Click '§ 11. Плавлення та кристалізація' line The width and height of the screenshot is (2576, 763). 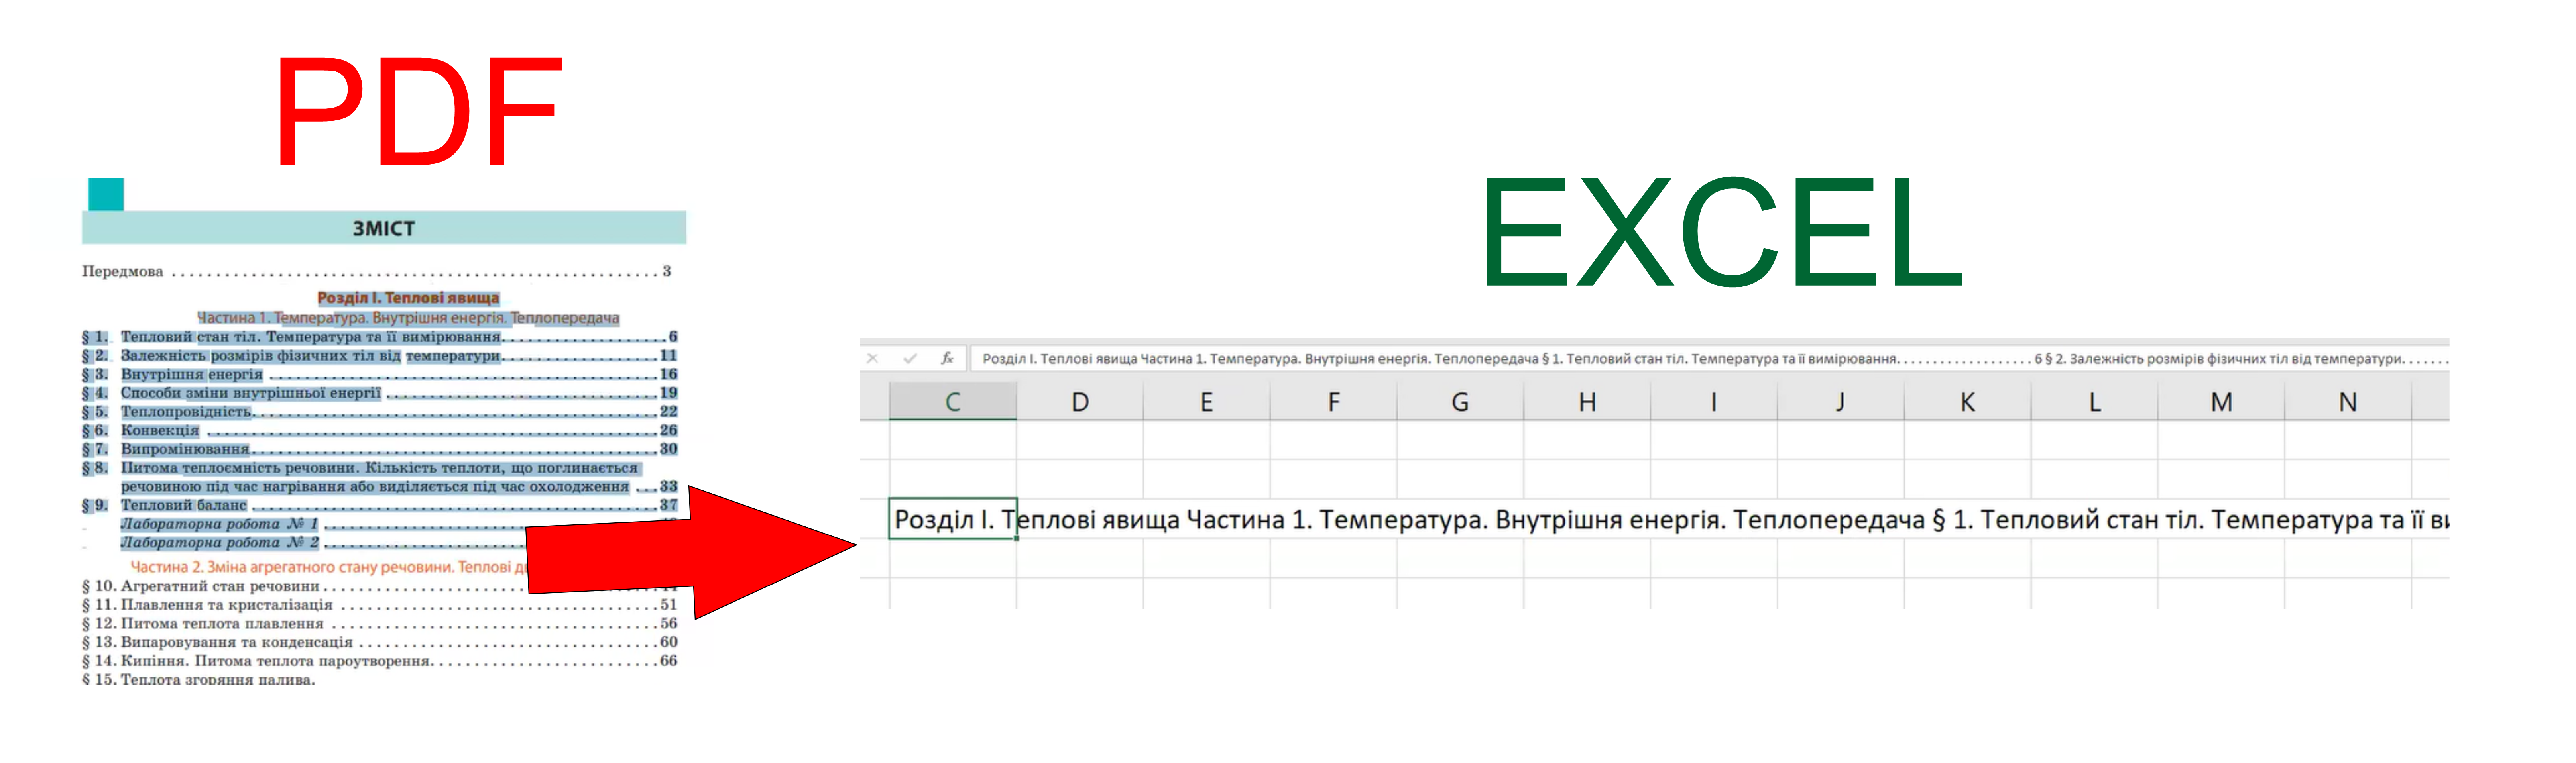(x=380, y=605)
